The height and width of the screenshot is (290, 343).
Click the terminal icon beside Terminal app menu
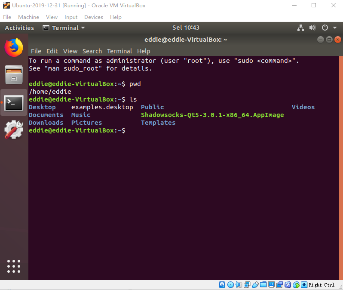[46, 28]
